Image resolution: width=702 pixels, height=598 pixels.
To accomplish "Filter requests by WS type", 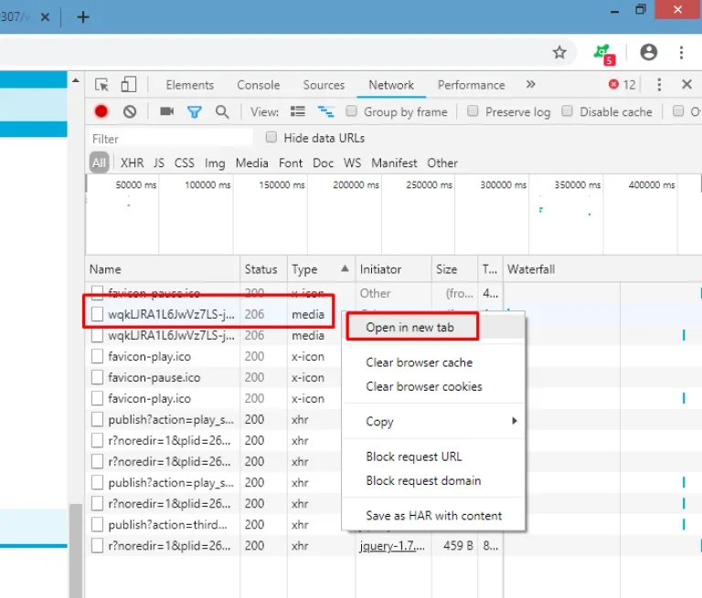I will click(x=352, y=163).
